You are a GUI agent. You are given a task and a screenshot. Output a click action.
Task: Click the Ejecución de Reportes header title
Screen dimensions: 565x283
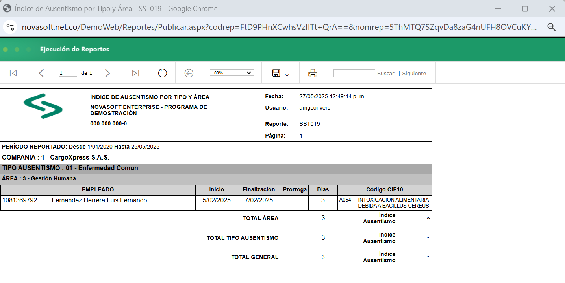pos(74,49)
